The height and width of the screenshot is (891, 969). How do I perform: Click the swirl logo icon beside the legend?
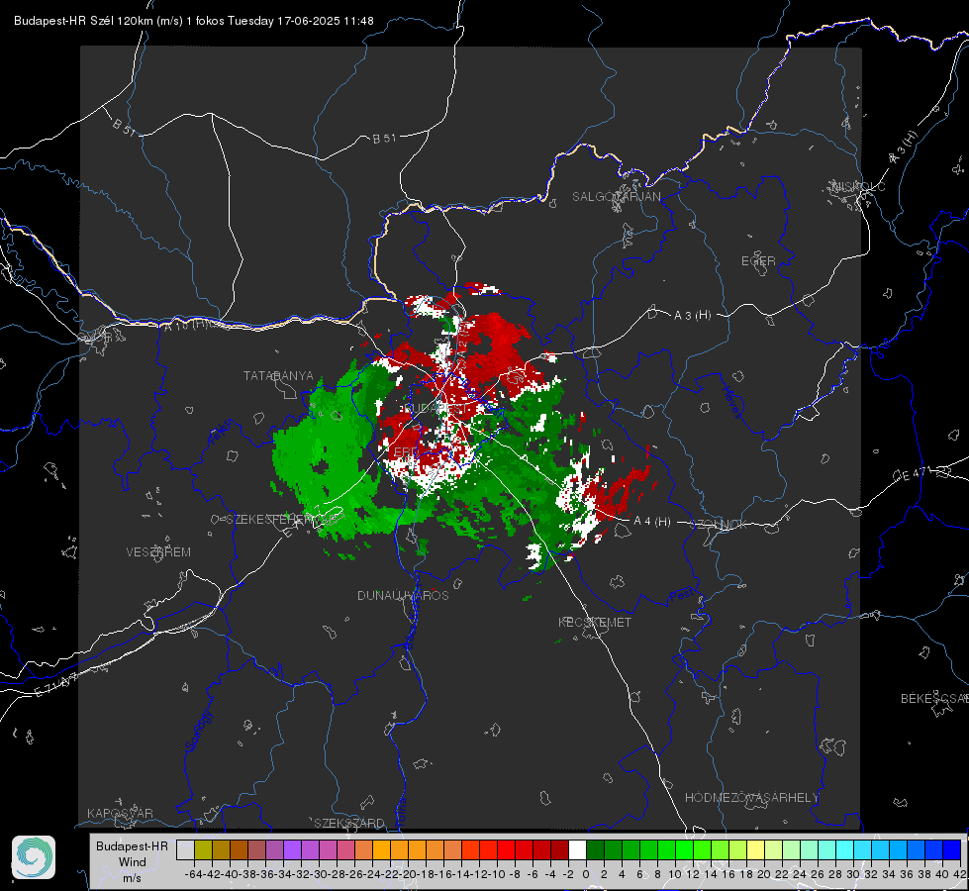coord(34,857)
